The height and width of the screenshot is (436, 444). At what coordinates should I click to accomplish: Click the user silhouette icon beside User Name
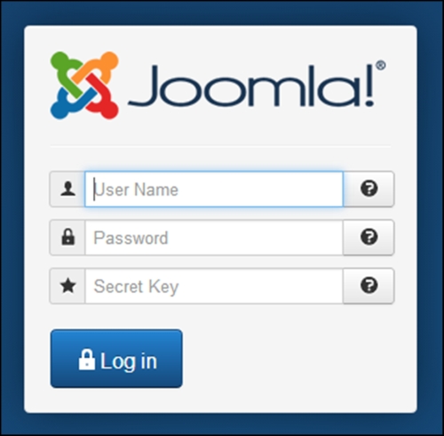pos(67,189)
